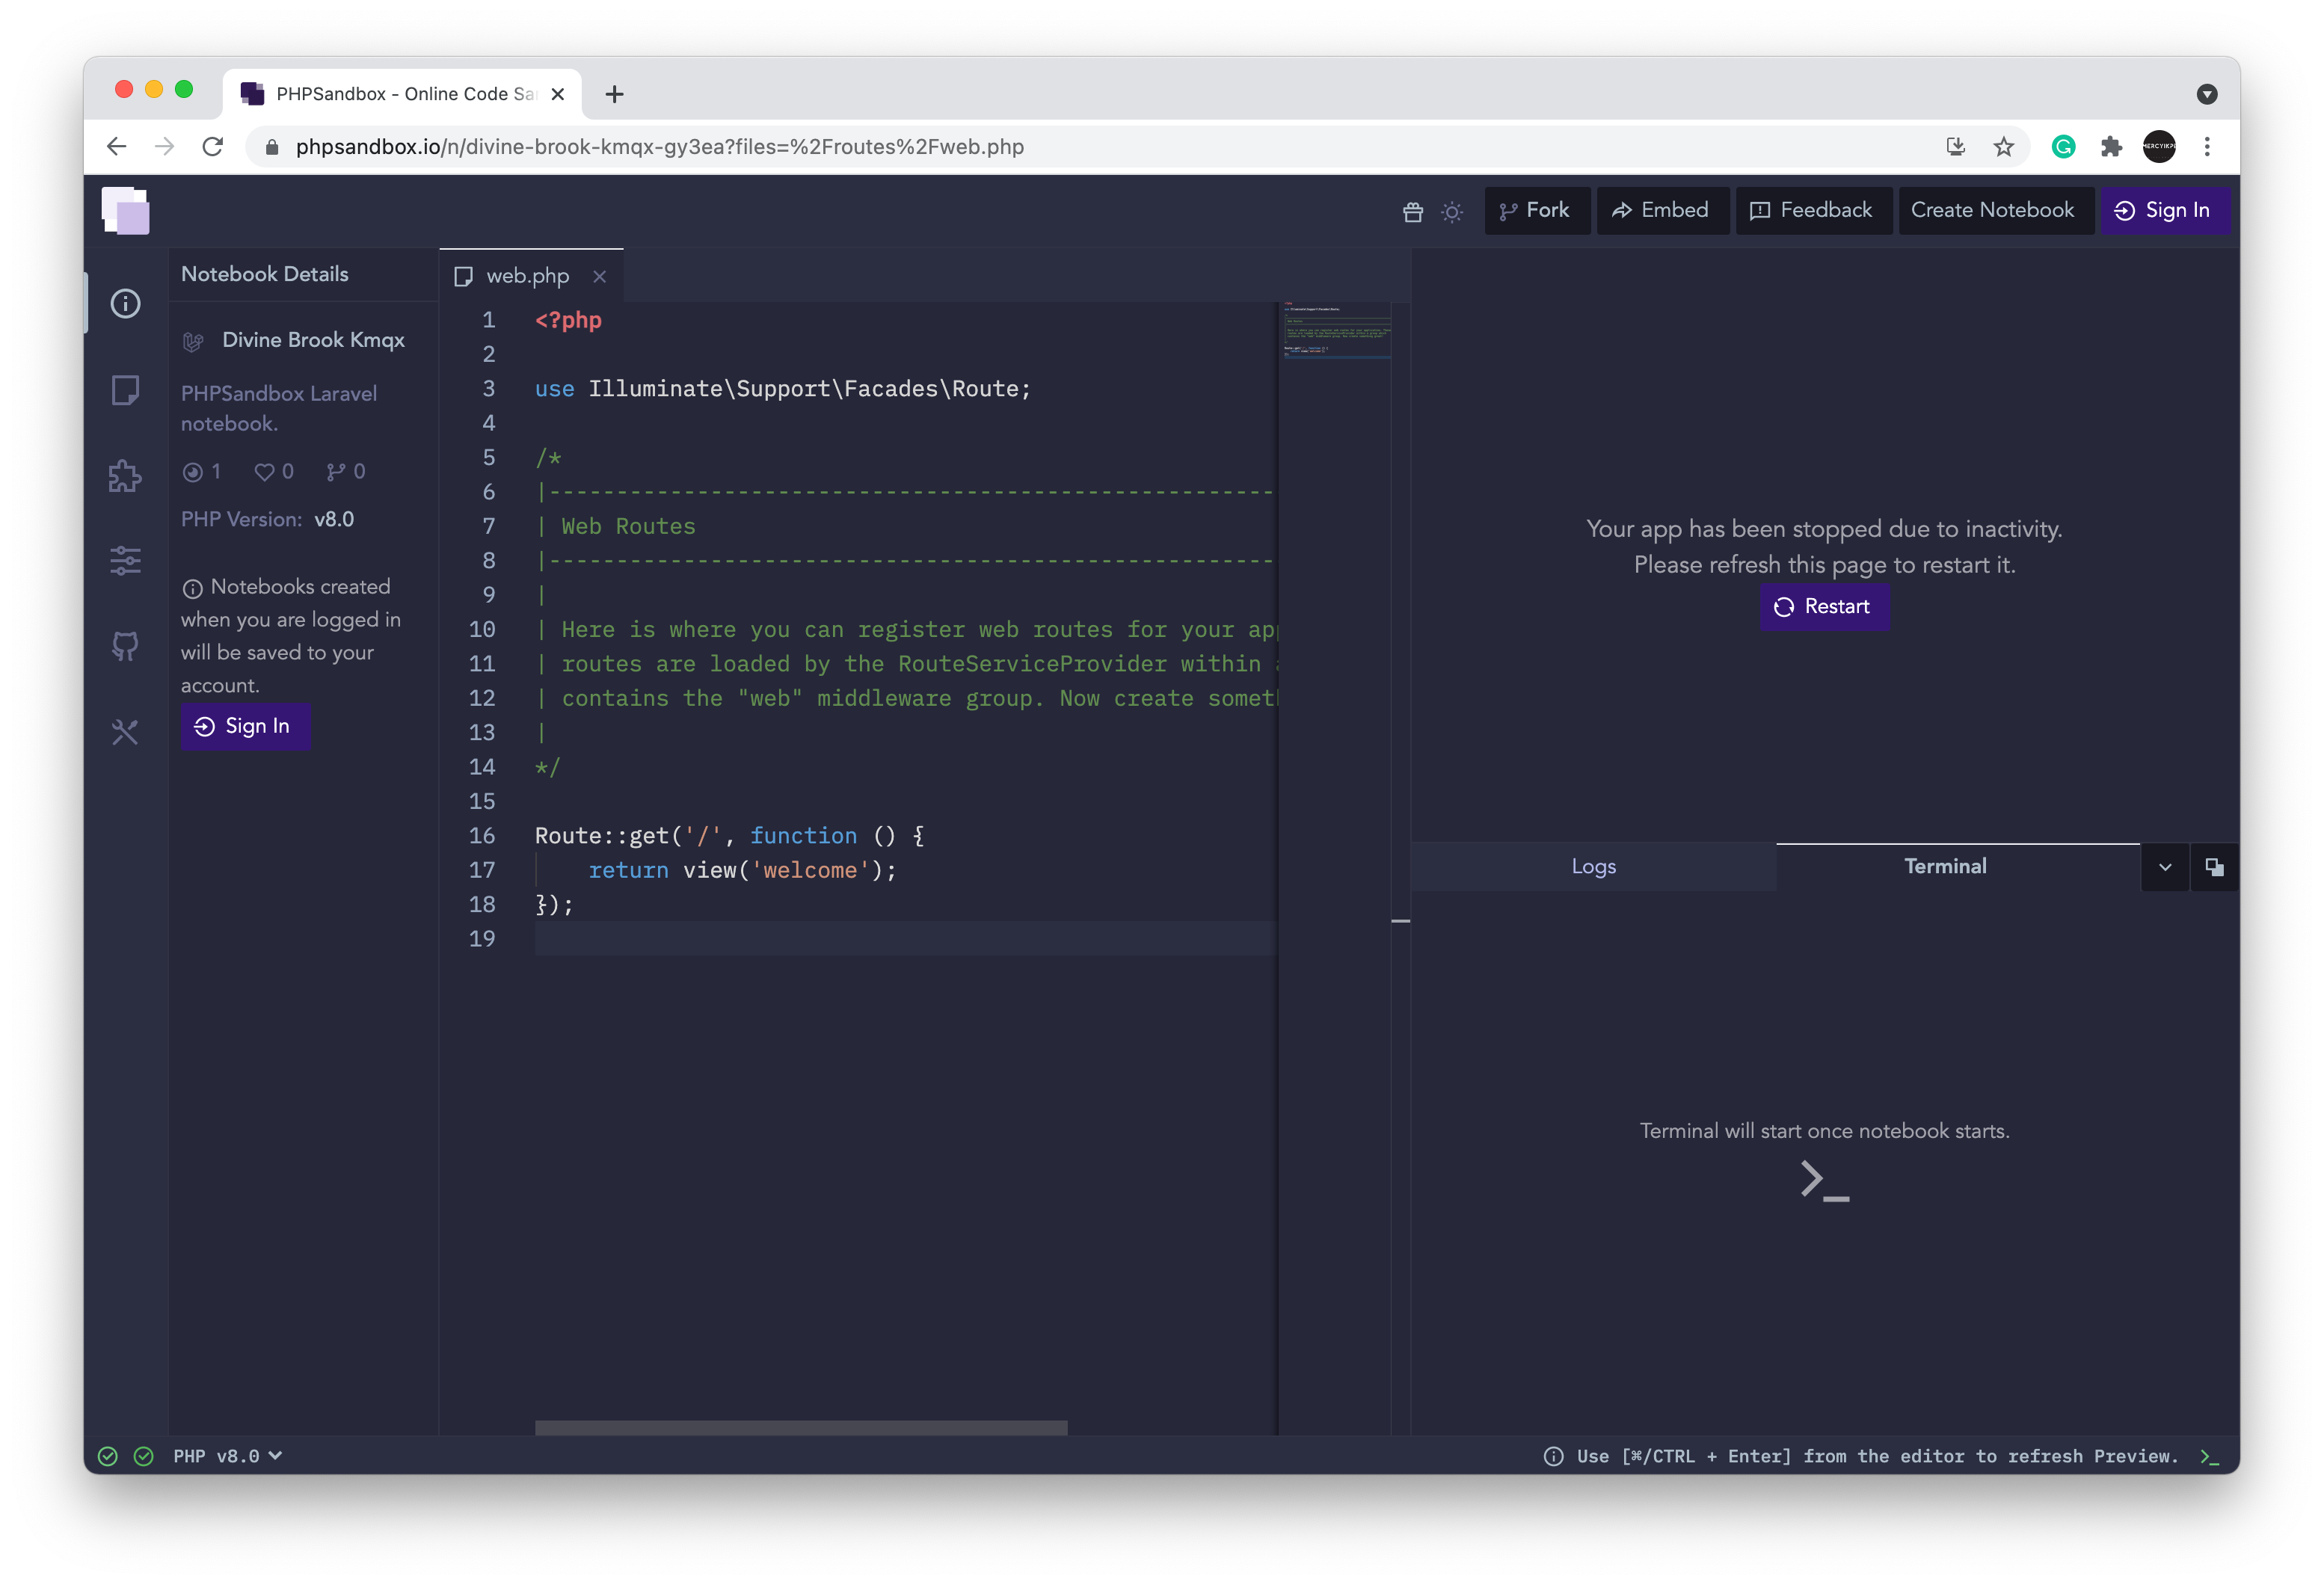Click the terminal prompt icon in status bar

point(2209,1457)
